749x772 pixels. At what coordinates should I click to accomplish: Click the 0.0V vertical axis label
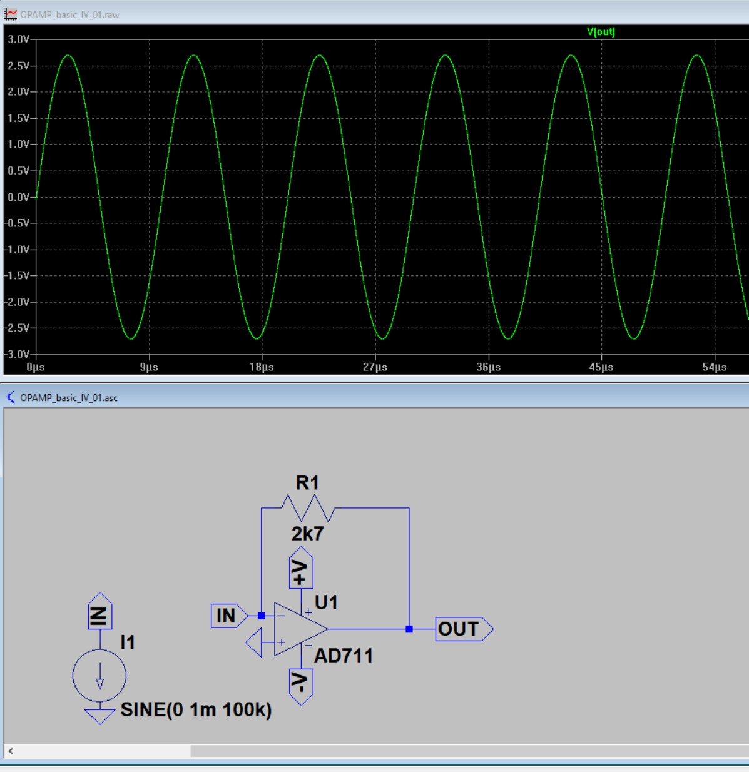pos(19,197)
